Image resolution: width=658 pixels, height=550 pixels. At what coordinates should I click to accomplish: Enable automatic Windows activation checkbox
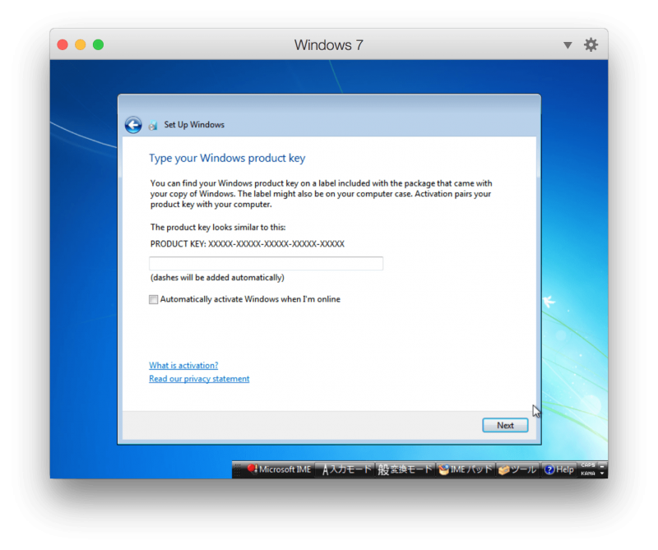point(154,299)
